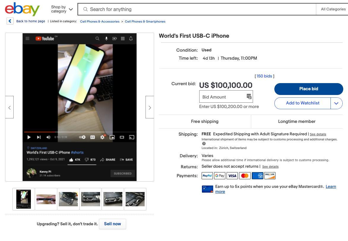Click the PayPal payment icon

click(x=207, y=176)
